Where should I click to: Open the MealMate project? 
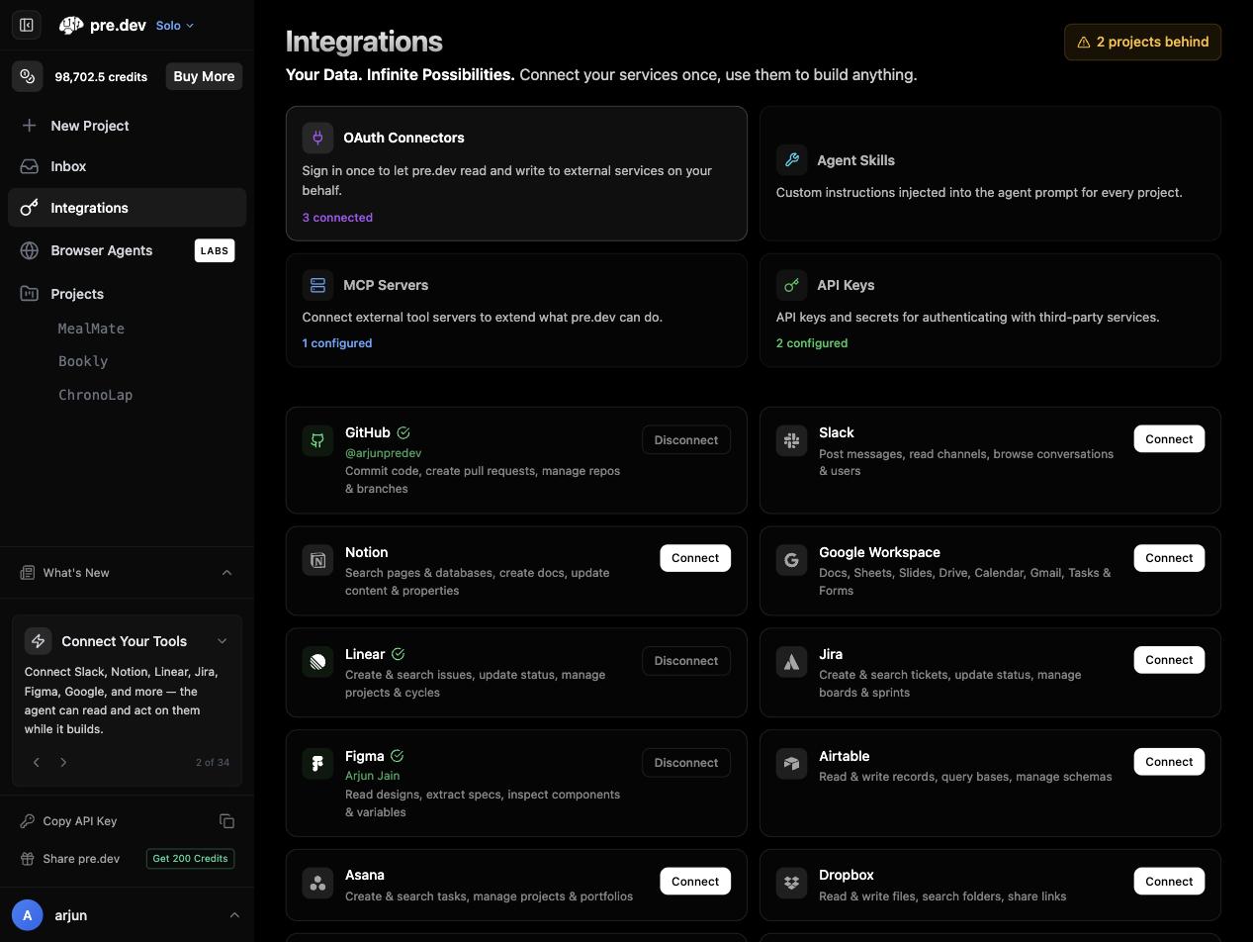[91, 329]
